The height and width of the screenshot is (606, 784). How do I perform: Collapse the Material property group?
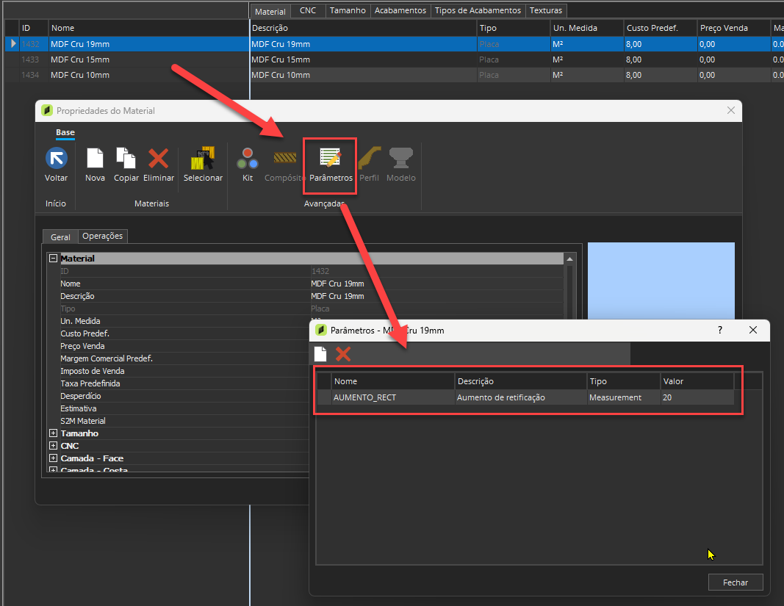(x=53, y=259)
